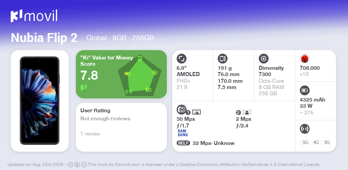Select the 3G network badge
The image size is (348, 170).
327,142
